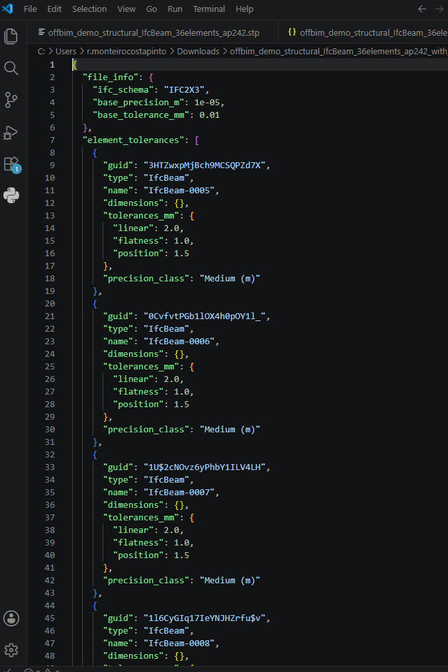The image size is (448, 672).
Task: Open the Accounts menu icon
Action: pos(11,618)
